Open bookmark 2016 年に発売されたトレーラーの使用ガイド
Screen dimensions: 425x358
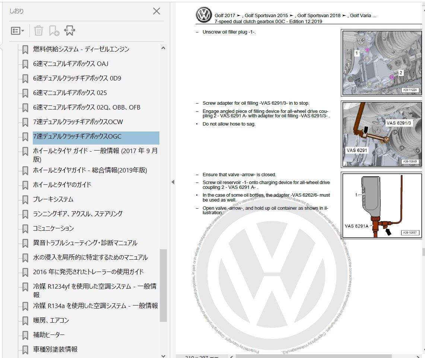[88, 272]
